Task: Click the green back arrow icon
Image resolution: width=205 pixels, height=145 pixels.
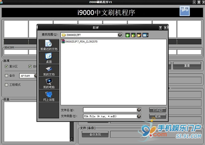Action: [x=127, y=35]
